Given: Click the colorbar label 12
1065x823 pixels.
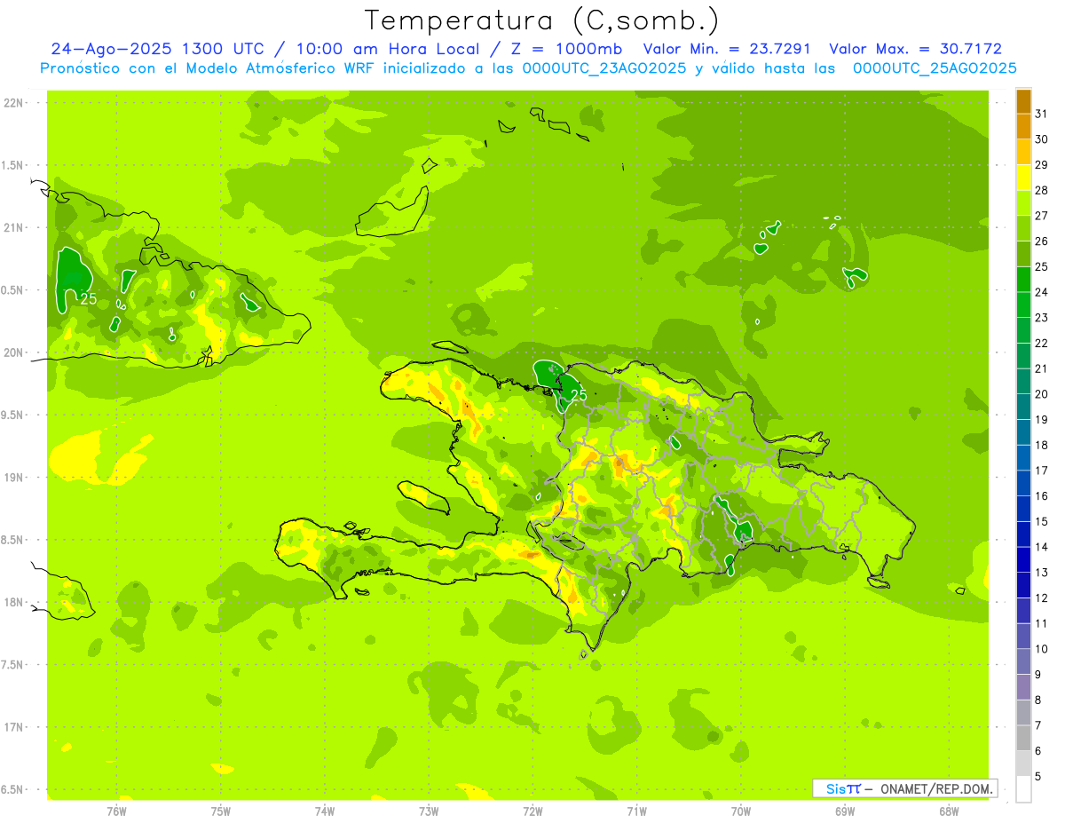Looking at the screenshot, I should [1042, 597].
